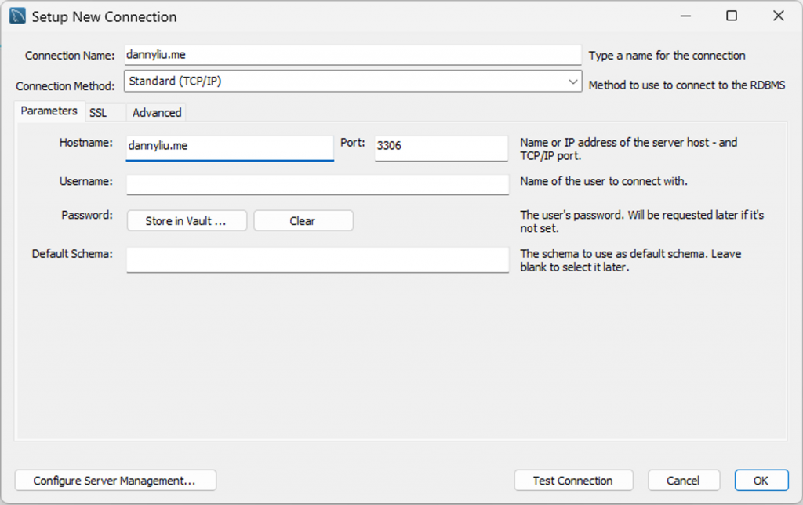Click the empty Username field
This screenshot has height=505, width=803.
coord(318,184)
